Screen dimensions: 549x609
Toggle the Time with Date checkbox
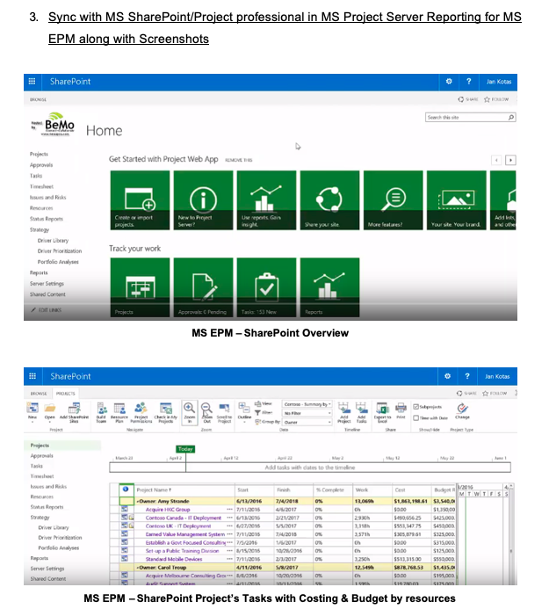coord(416,418)
